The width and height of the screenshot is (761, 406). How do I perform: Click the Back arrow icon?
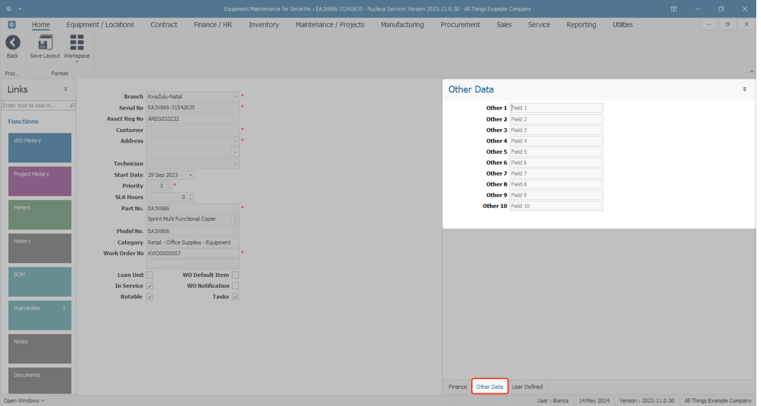[13, 43]
